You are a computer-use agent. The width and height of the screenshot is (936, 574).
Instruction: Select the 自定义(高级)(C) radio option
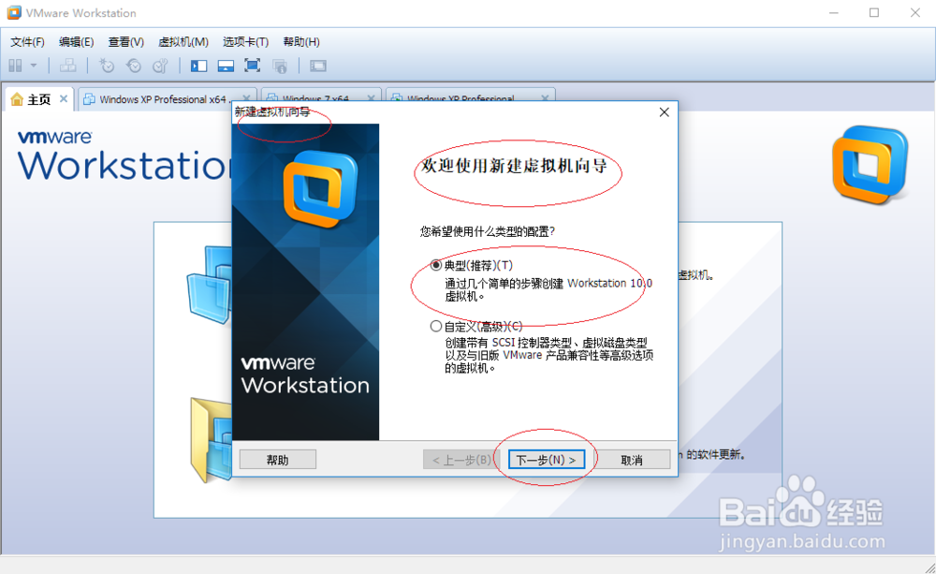pos(436,326)
